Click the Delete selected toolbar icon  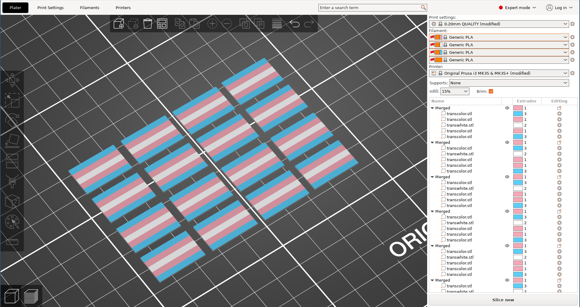coord(133,24)
